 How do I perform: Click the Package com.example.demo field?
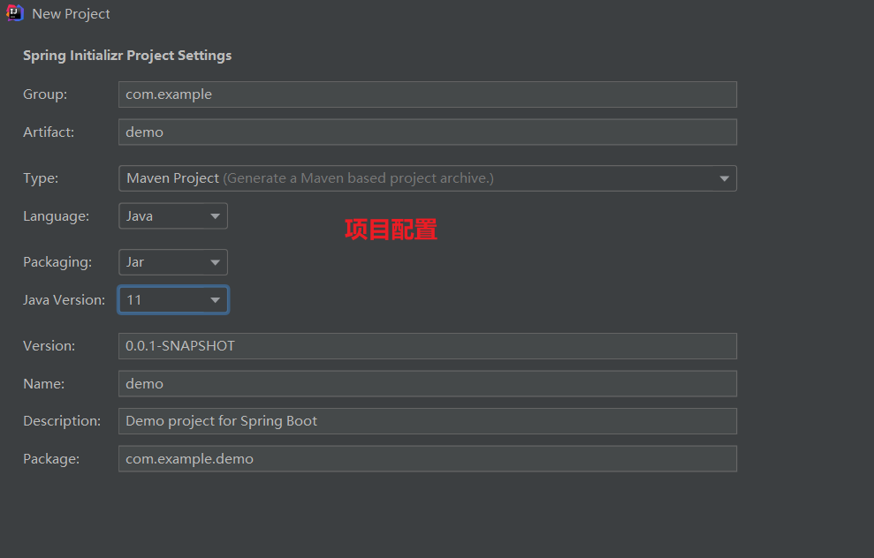[428, 459]
